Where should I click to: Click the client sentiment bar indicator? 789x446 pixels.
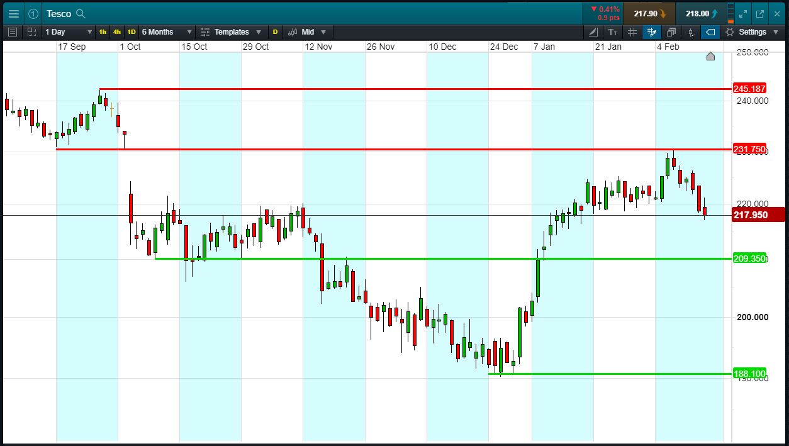tap(730, 13)
